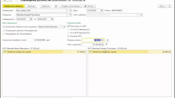
Task: Click the question mark help button
Action: point(170,6)
